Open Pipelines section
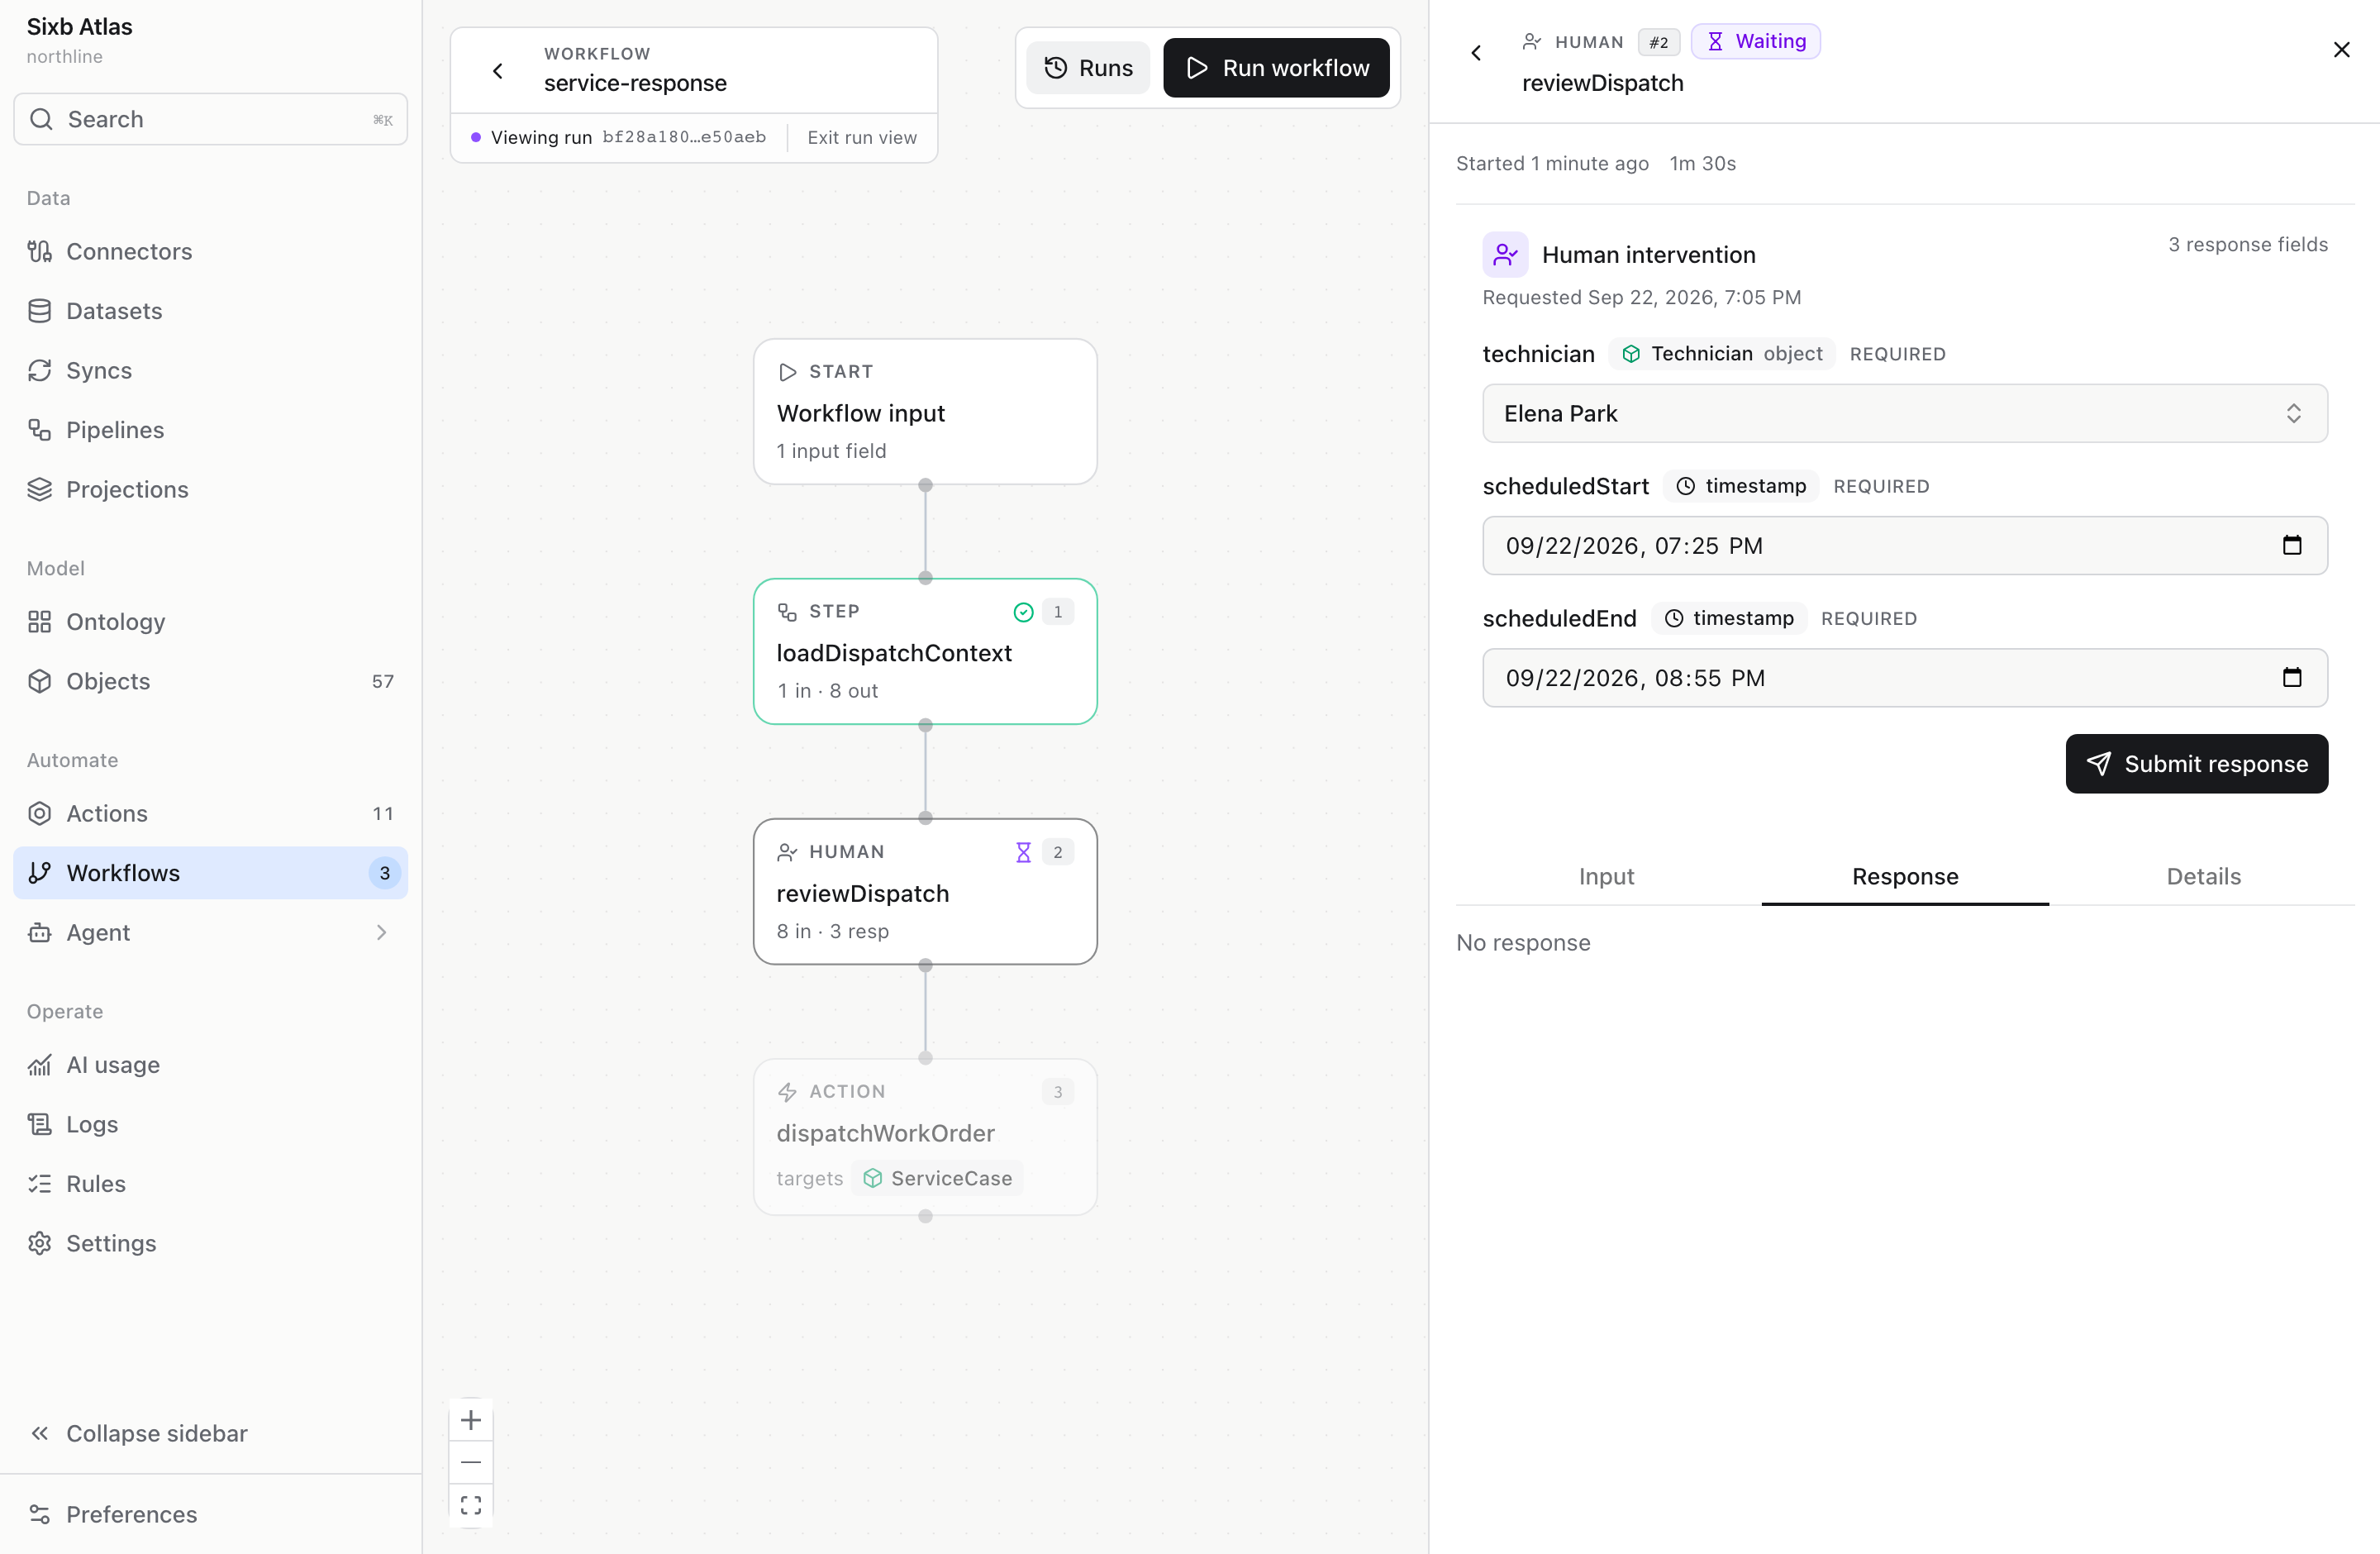 pyautogui.click(x=210, y=430)
